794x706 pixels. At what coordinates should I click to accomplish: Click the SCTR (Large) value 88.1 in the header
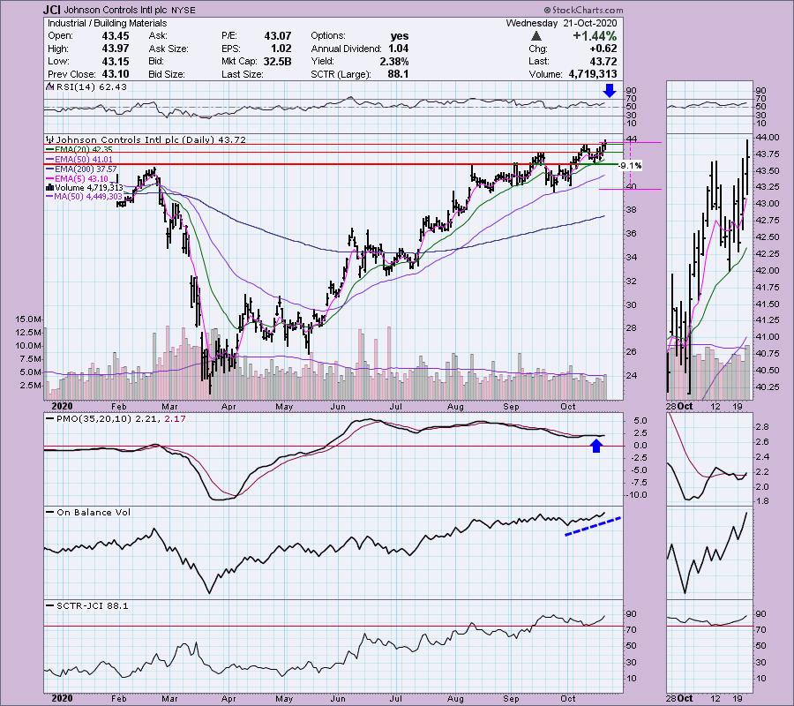[x=399, y=74]
